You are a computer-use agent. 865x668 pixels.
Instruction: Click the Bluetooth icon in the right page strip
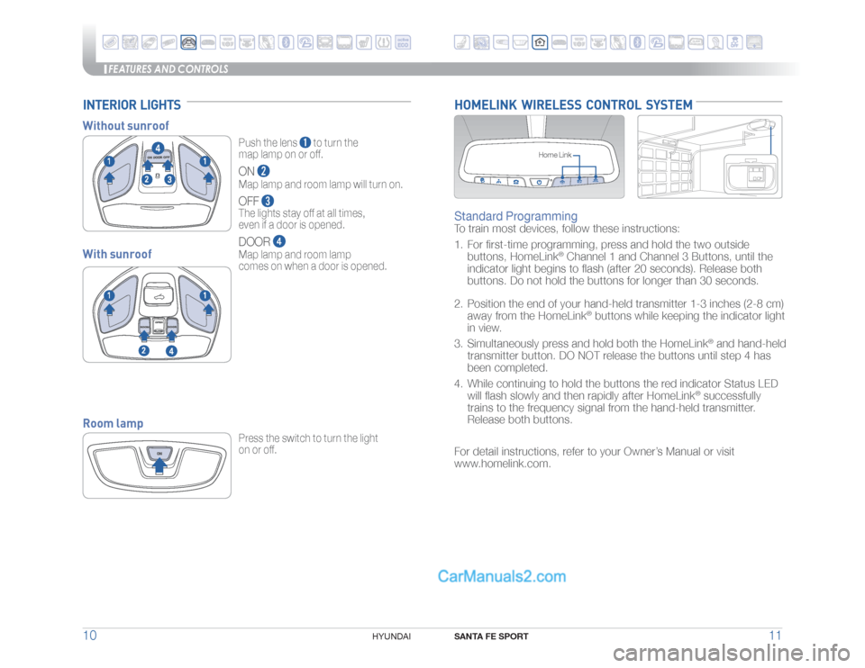coord(638,42)
